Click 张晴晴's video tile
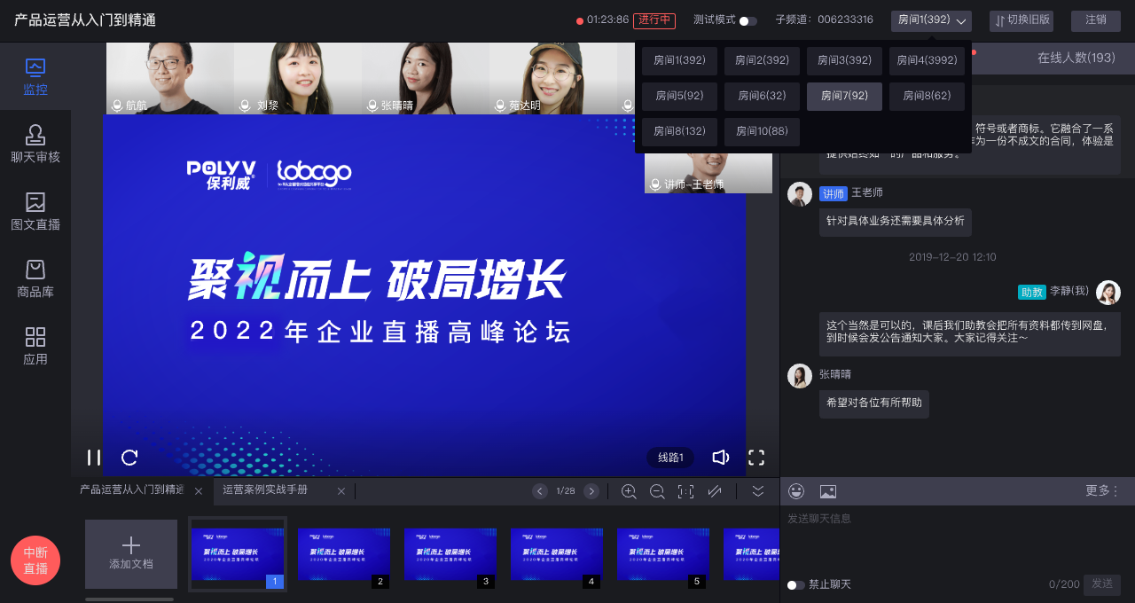The width and height of the screenshot is (1135, 603). pyautogui.click(x=426, y=78)
